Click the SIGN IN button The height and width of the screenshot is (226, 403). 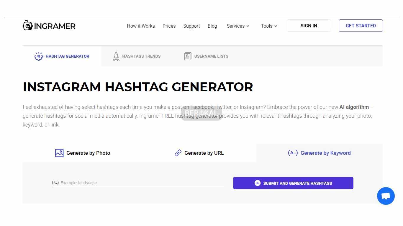coord(309,26)
